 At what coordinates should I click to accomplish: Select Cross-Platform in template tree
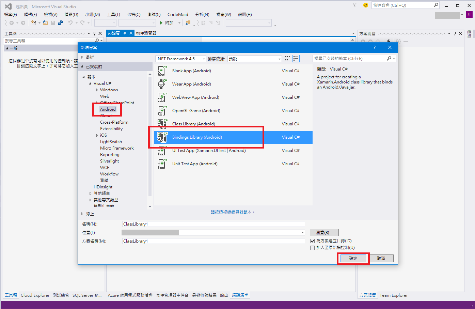tap(114, 122)
